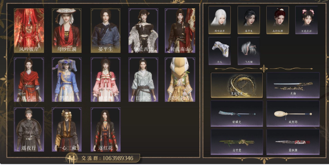
Task: Pick the 霜枫横 red-hilted blade
Action: click(x=293, y=142)
